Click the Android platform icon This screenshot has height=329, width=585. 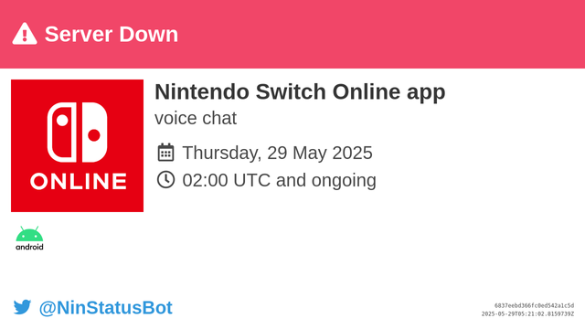click(29, 238)
